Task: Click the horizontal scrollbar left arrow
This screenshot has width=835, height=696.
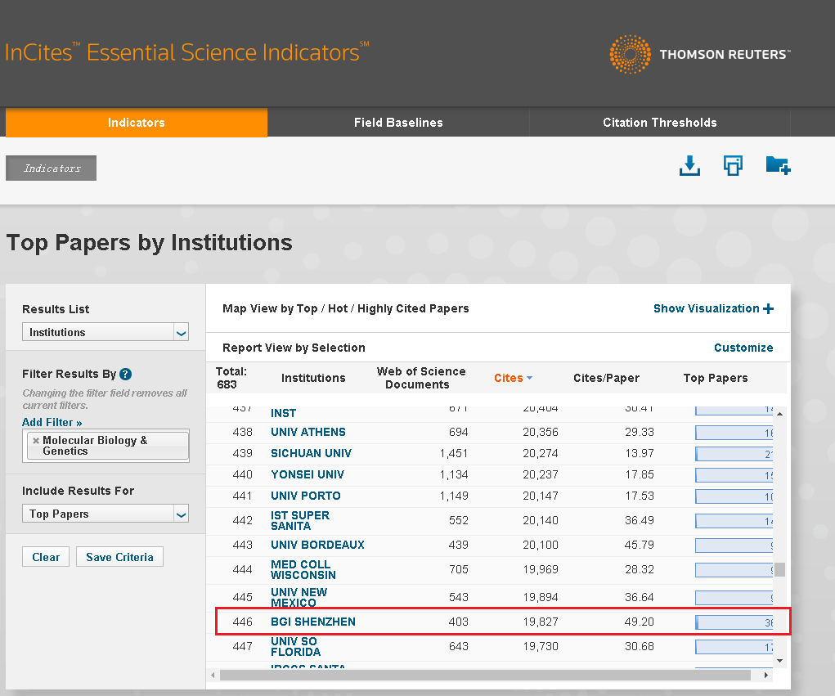Action: tap(213, 676)
